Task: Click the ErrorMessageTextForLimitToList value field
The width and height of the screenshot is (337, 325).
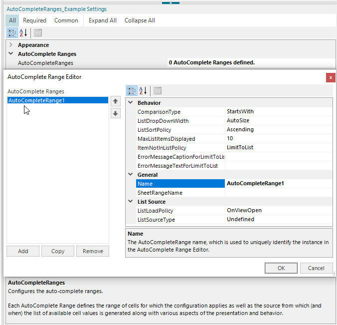Action: [x=278, y=166]
